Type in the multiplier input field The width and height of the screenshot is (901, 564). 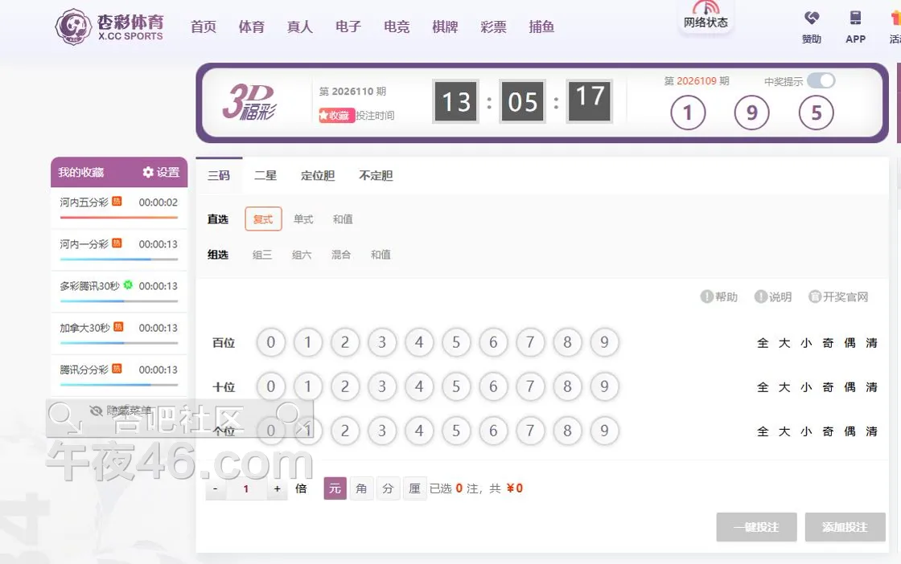click(x=246, y=488)
